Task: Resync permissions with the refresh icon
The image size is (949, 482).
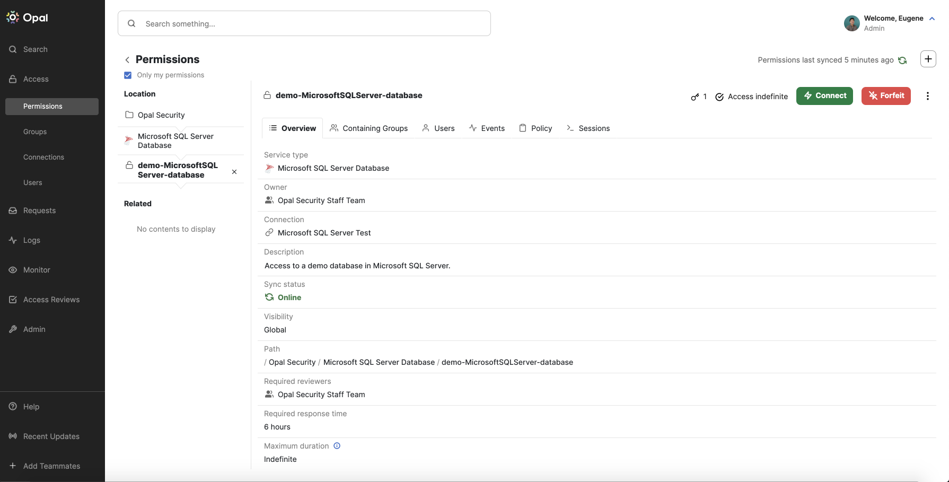Action: point(902,60)
